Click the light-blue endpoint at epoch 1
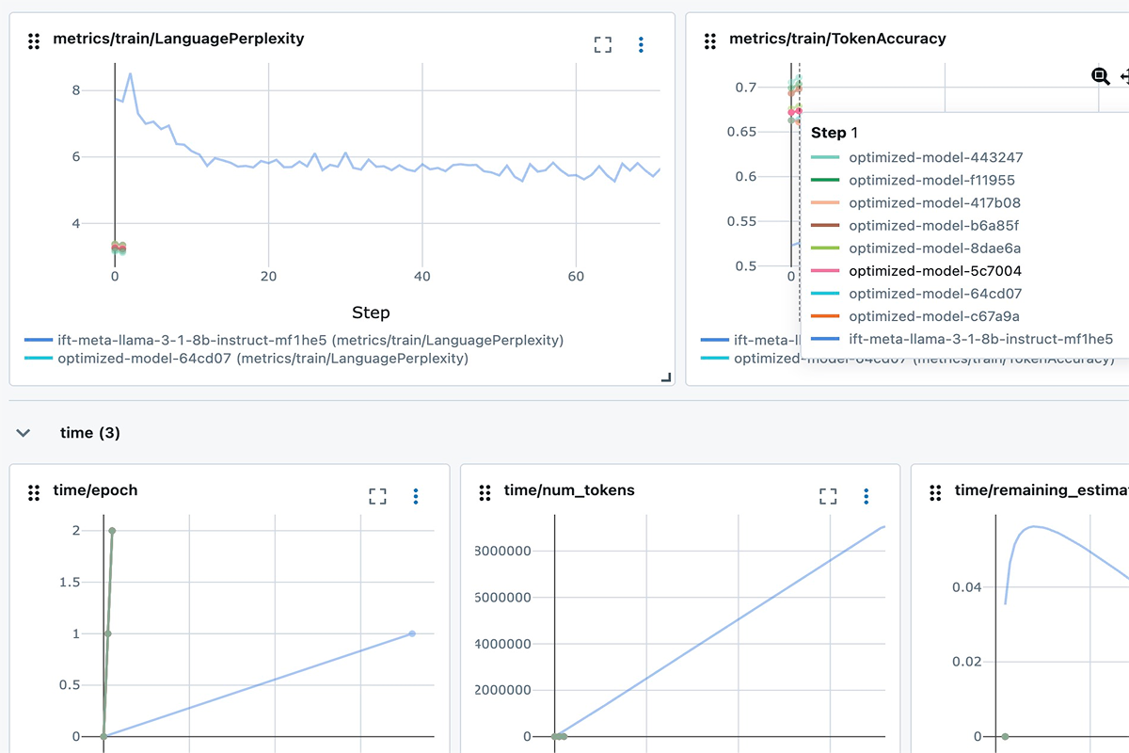 click(412, 633)
